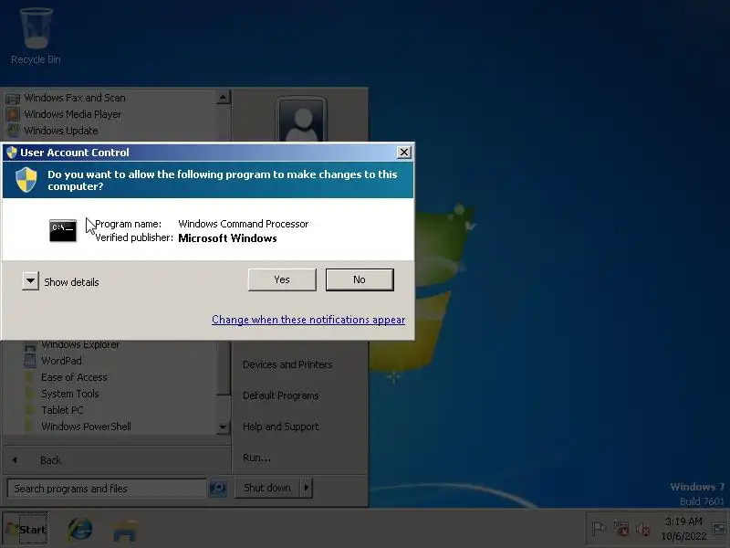Click the Start button
The height and width of the screenshot is (548, 730).
(x=26, y=529)
